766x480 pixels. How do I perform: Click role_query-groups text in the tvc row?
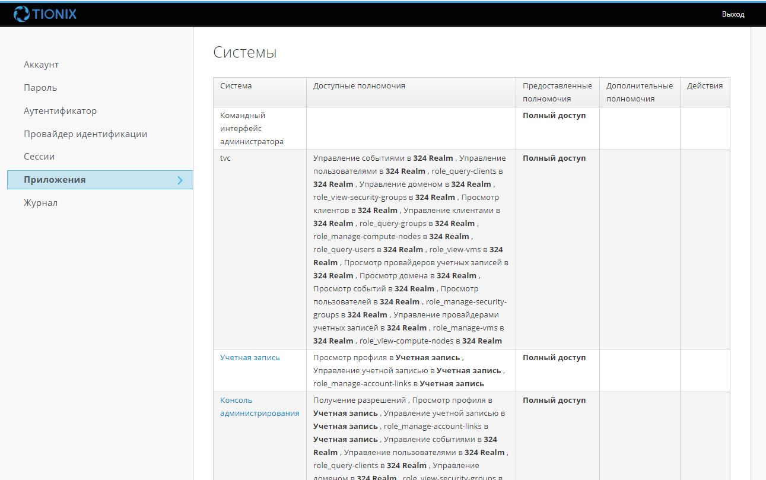[x=392, y=224]
